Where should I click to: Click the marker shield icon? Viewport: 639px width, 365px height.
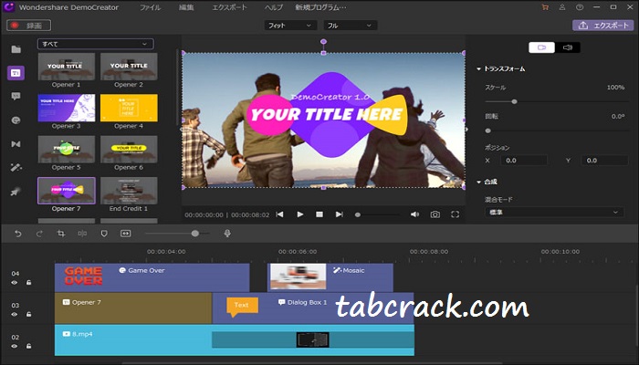(x=104, y=234)
